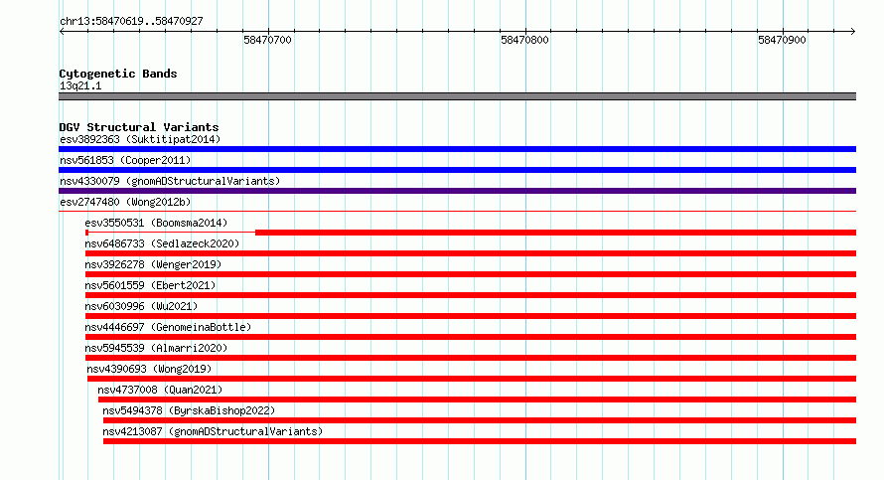The image size is (884, 480).
Task: Click the nsv4737008 (Quan2021) label
Action: (x=160, y=390)
